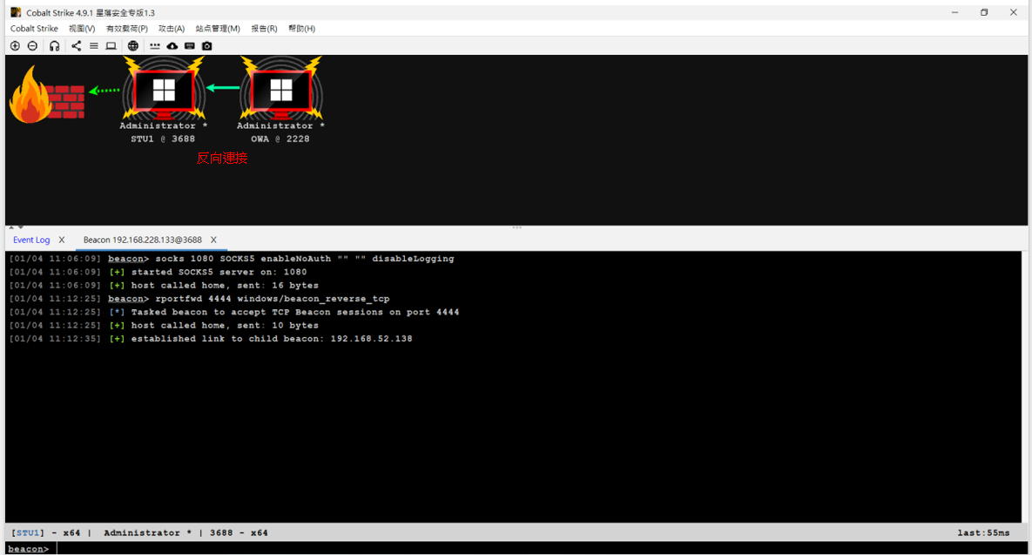Click 'host called home, sent: 10 bytes' line

(164, 325)
